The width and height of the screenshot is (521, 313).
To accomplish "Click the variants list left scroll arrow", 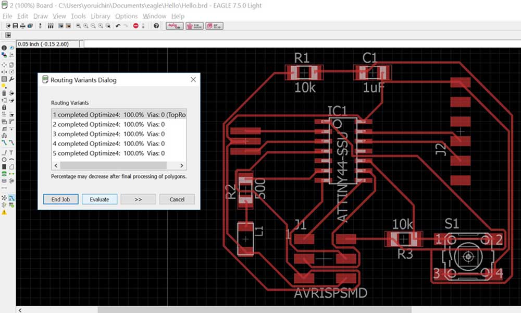I will 56,165.
